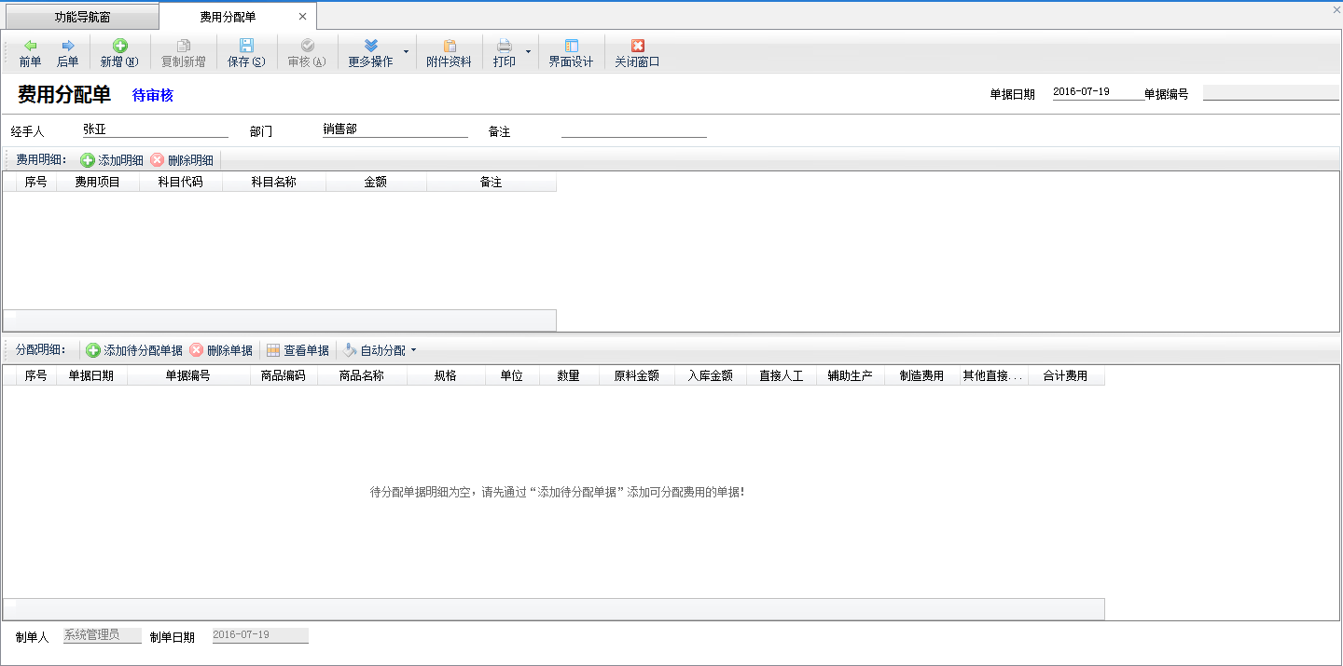The image size is (1343, 666).
Task: Expand the 更多操作 dropdown arrow
Action: coord(406,52)
